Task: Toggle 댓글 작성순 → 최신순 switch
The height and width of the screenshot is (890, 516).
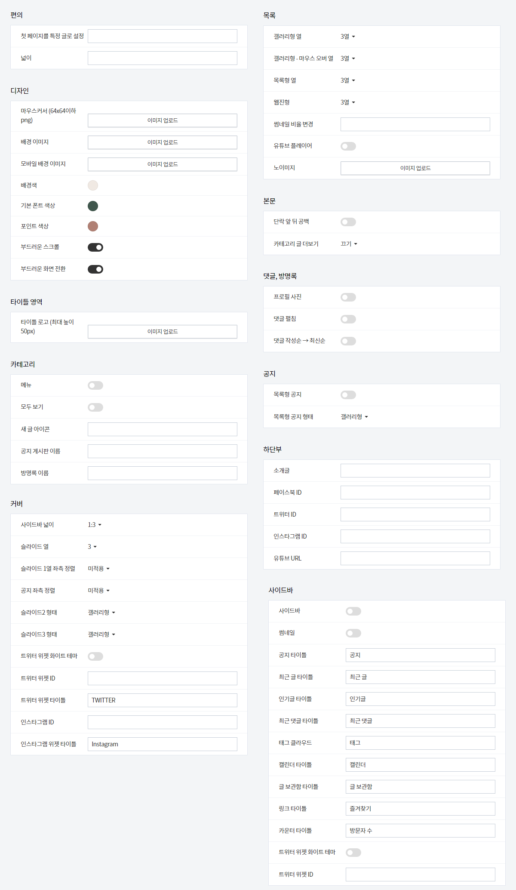Action: pos(348,341)
